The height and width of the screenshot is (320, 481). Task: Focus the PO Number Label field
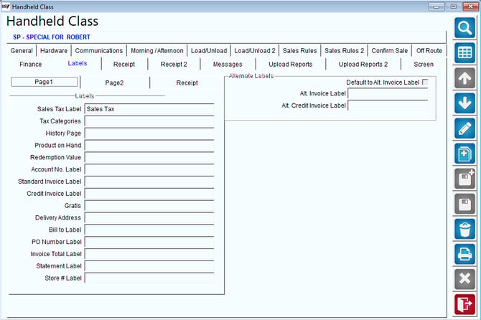tap(149, 242)
